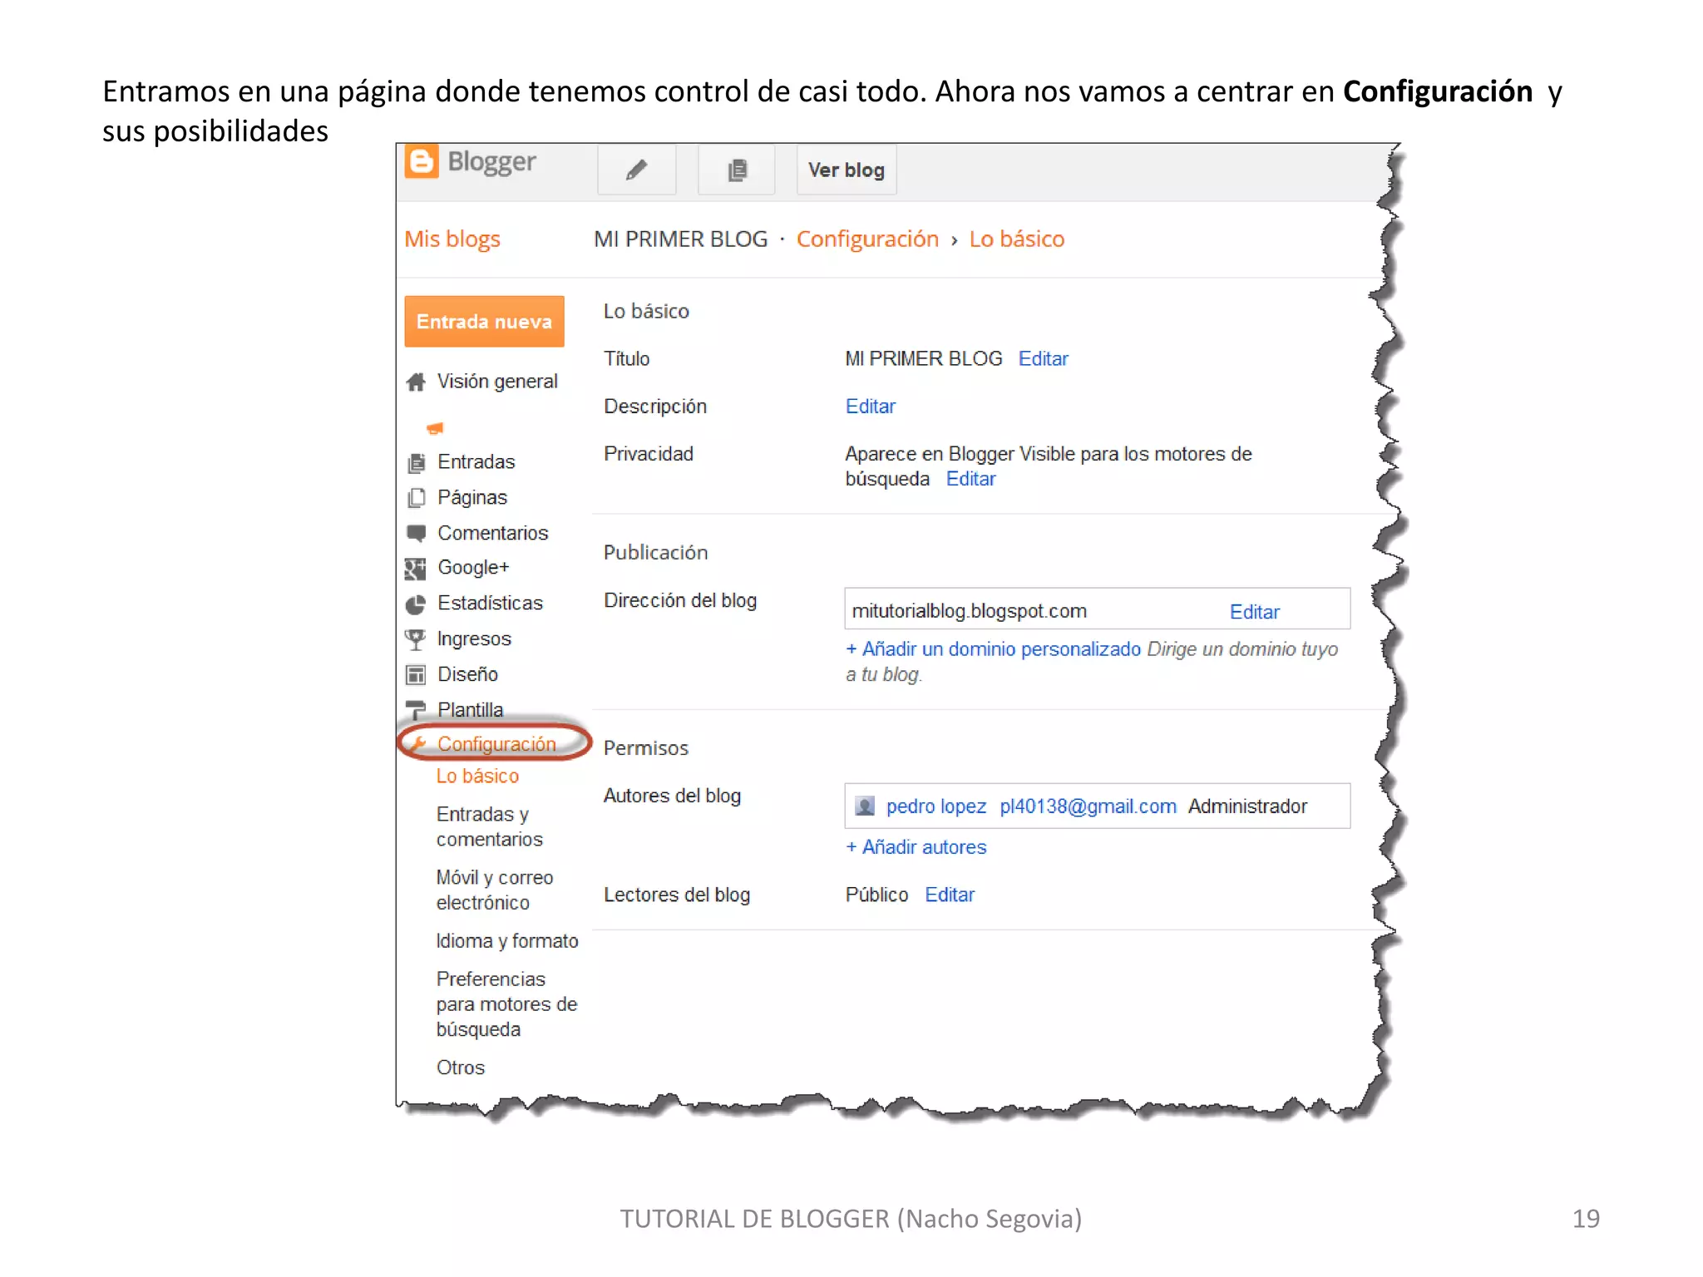Click the author avatar icon
1703x1277 pixels.
(865, 806)
